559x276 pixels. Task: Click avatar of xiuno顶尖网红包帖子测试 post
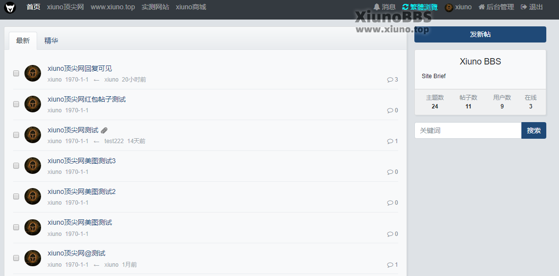tap(32, 104)
